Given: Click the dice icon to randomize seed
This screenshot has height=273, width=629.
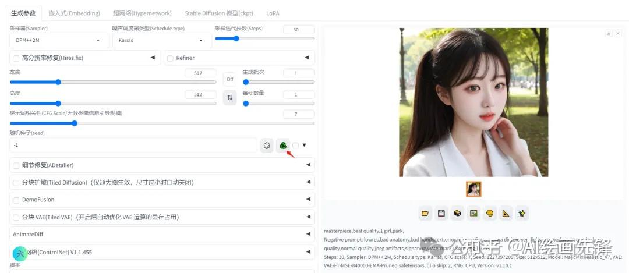Looking at the screenshot, I should pos(266,146).
